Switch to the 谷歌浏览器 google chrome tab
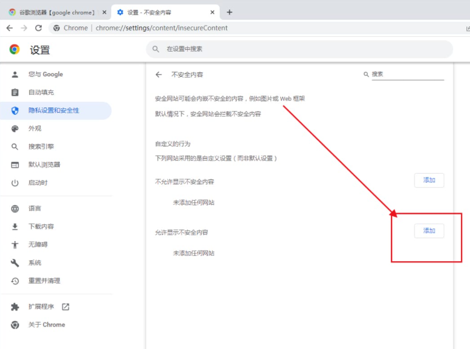This screenshot has width=470, height=349. pos(56,12)
